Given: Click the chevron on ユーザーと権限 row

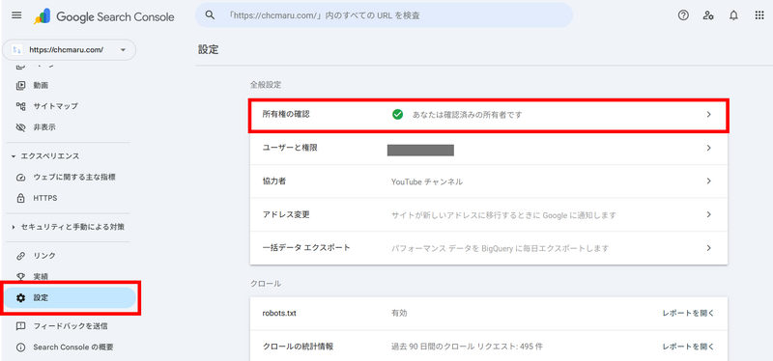Looking at the screenshot, I should pyautogui.click(x=709, y=148).
